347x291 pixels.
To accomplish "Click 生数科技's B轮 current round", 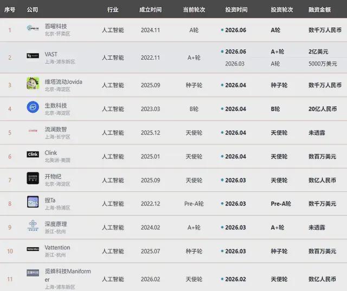I will click(194, 109).
